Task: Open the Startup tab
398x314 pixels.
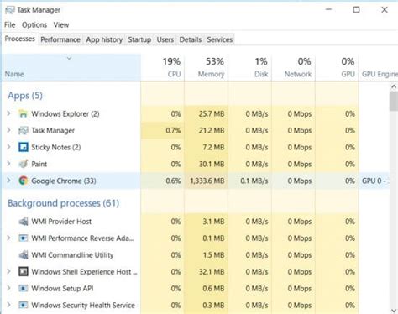Action: pyautogui.click(x=139, y=39)
